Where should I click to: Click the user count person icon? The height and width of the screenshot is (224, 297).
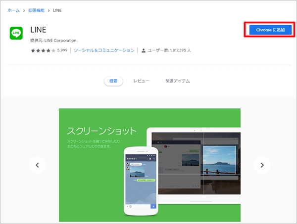pos(144,50)
